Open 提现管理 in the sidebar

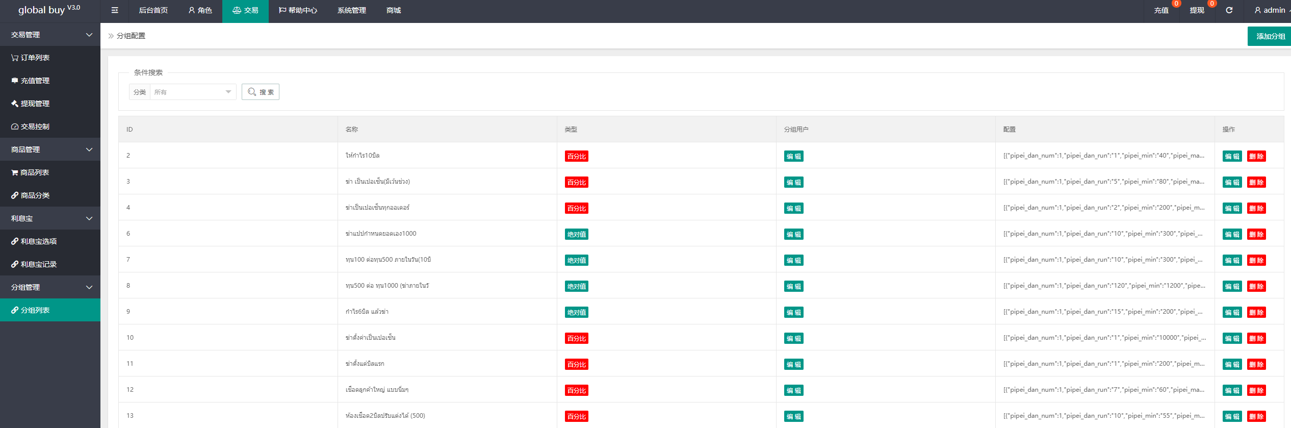(31, 104)
